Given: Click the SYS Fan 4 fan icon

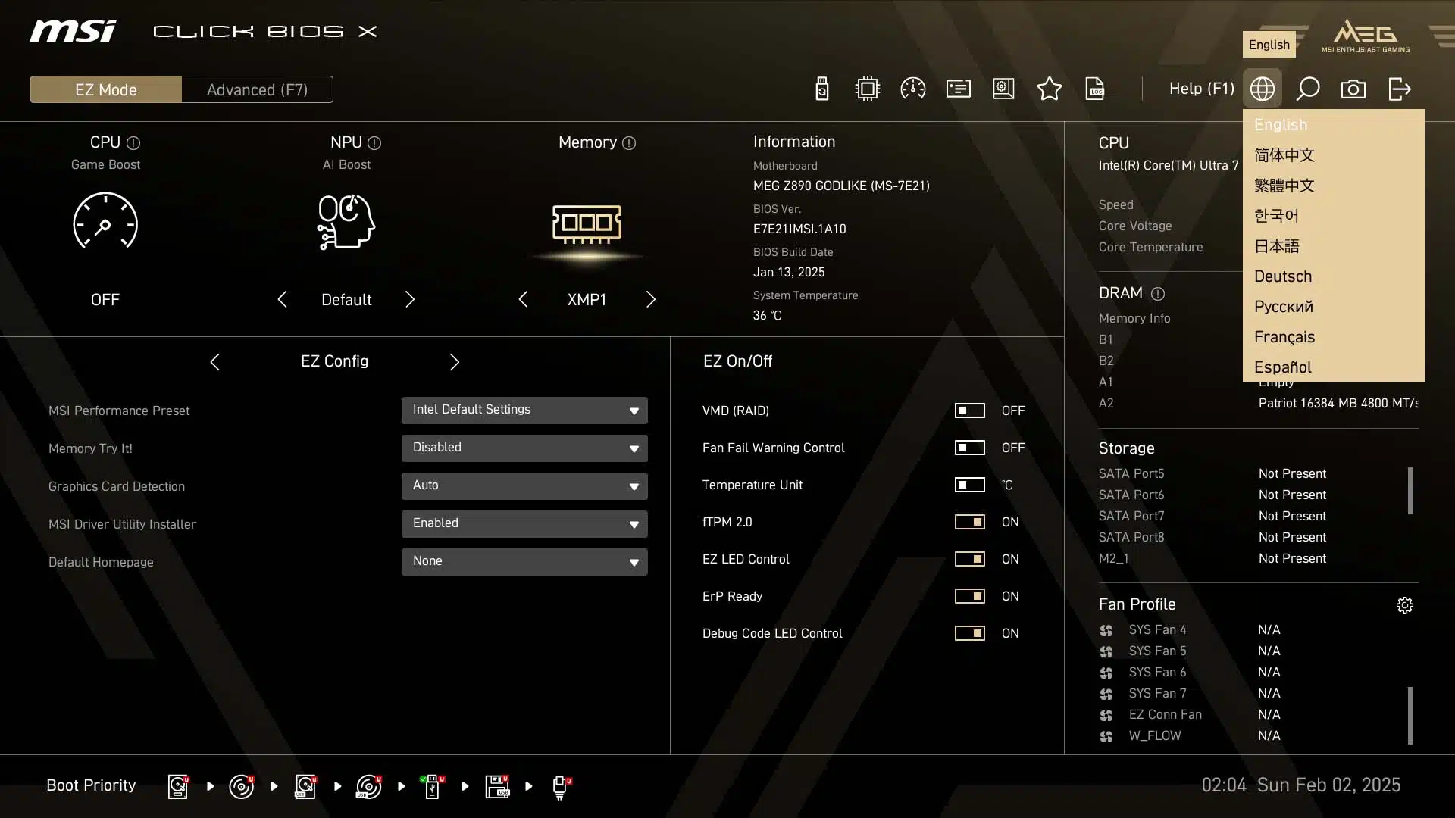Looking at the screenshot, I should pos(1106,630).
